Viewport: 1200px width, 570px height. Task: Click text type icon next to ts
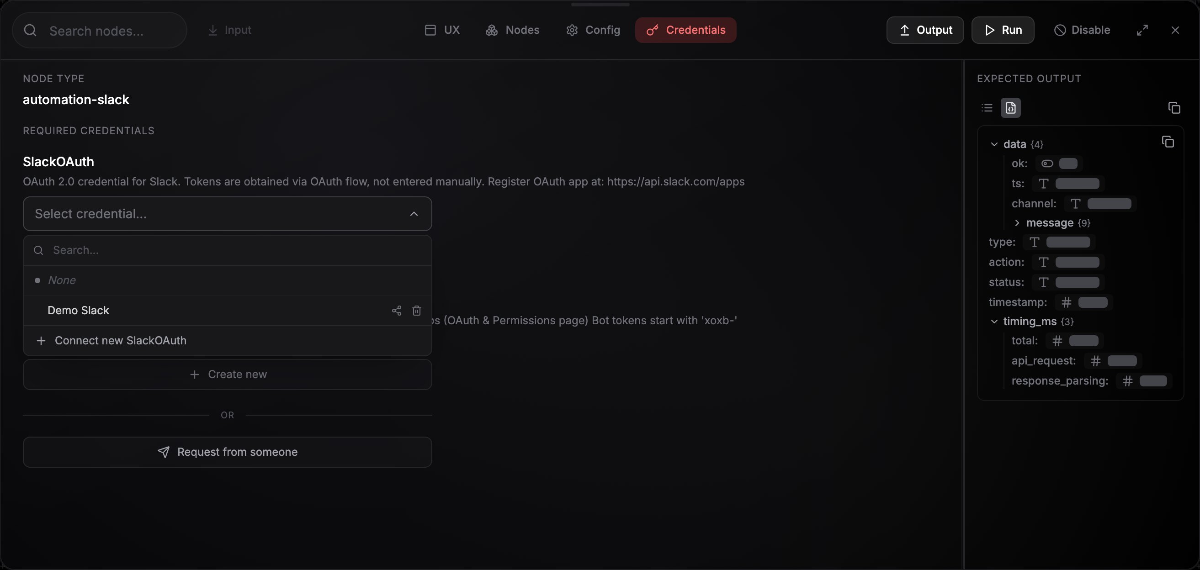pyautogui.click(x=1043, y=184)
